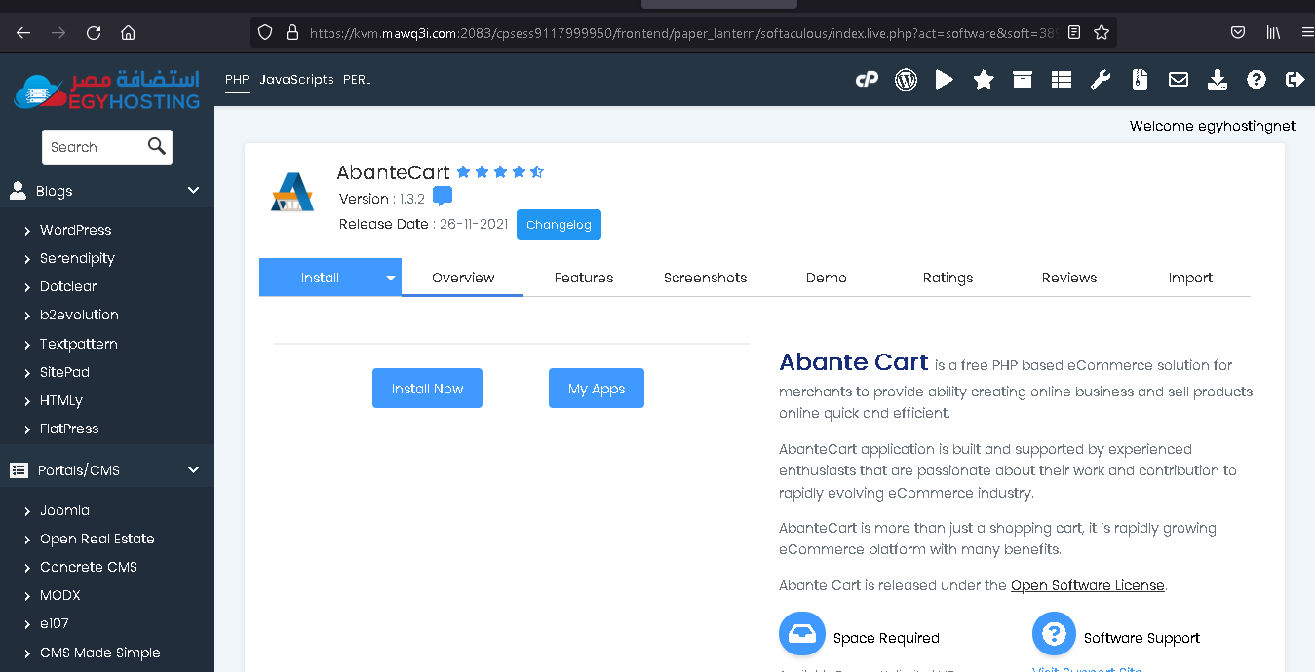Click the version comment bubble icon
Screen dimensions: 1315x672
click(x=443, y=197)
